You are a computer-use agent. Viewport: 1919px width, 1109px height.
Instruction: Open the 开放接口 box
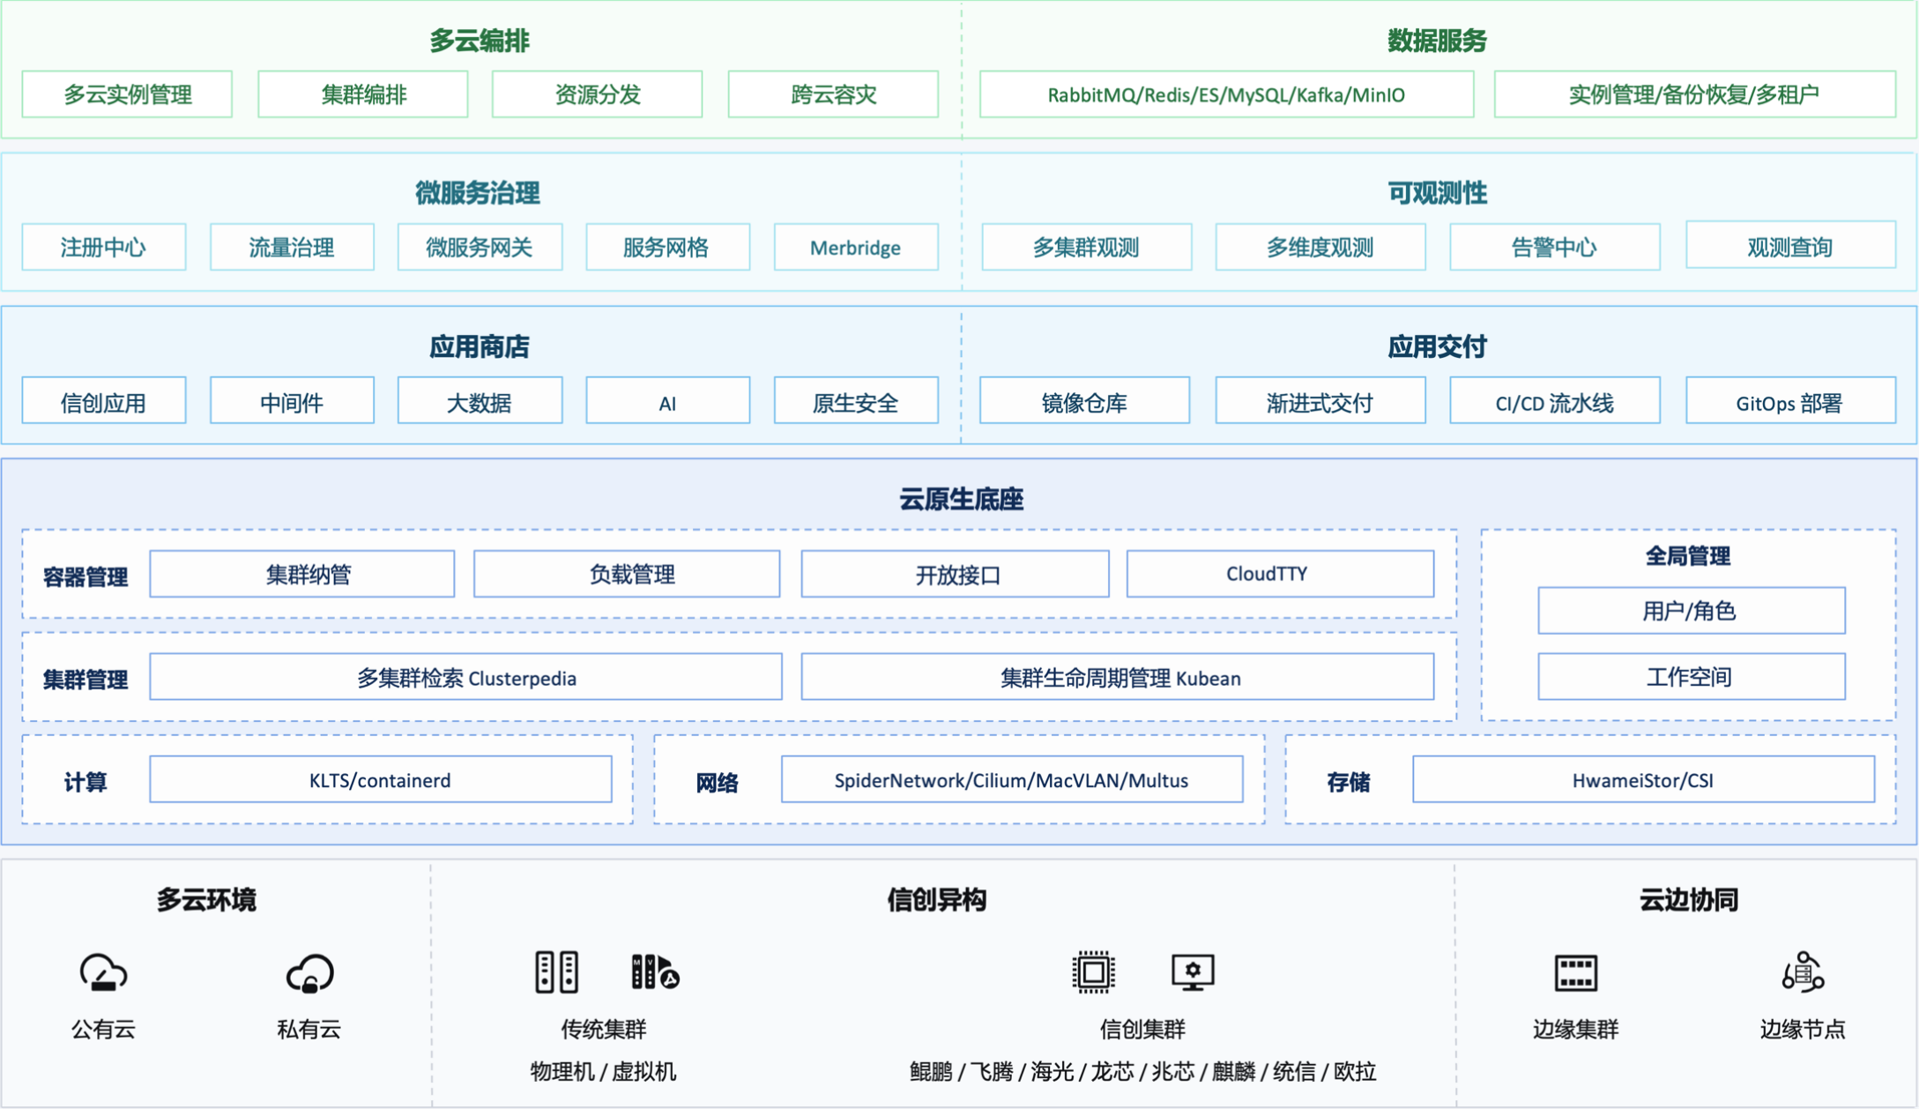pyautogui.click(x=955, y=574)
